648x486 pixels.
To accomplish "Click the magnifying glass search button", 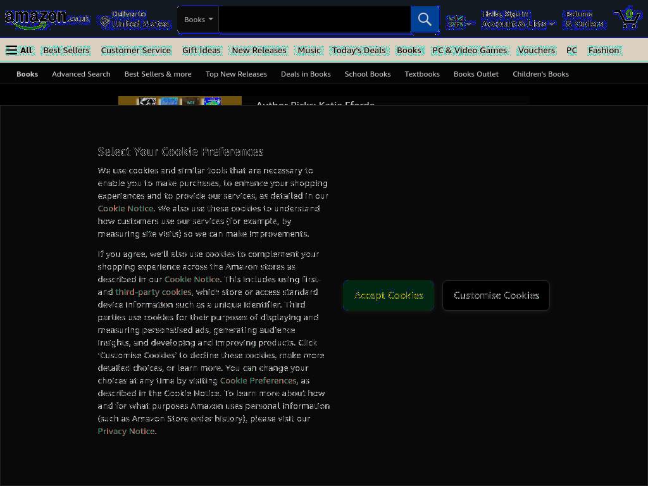I will 425,20.
